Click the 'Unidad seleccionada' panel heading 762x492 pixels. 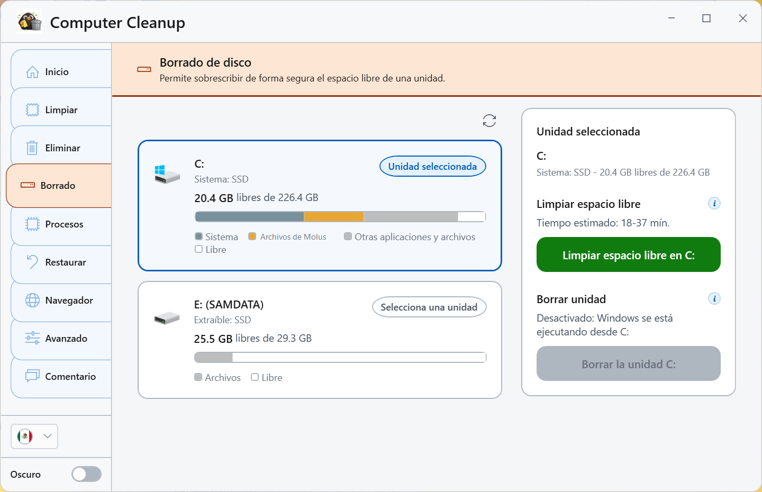(x=588, y=131)
